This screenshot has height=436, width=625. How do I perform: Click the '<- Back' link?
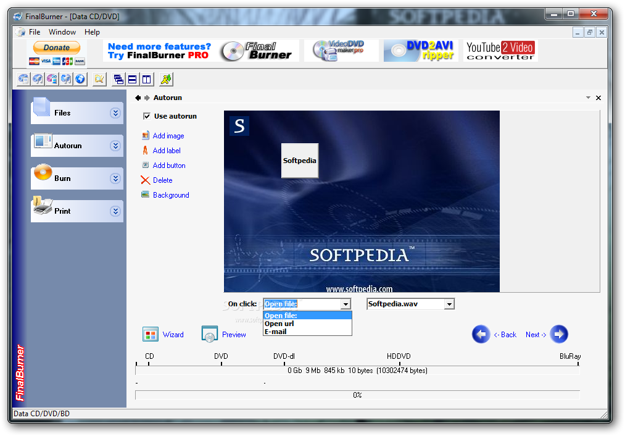505,335
